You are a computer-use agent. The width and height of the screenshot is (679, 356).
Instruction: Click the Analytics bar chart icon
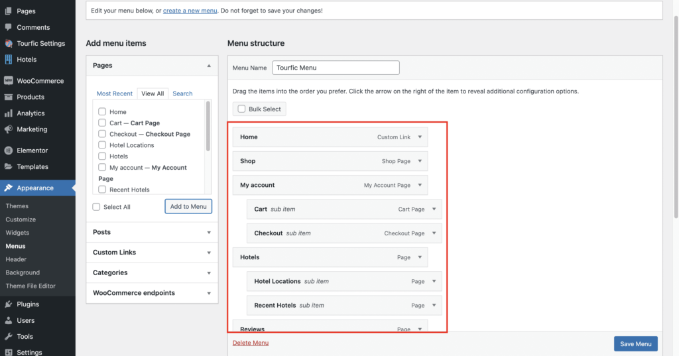click(8, 113)
